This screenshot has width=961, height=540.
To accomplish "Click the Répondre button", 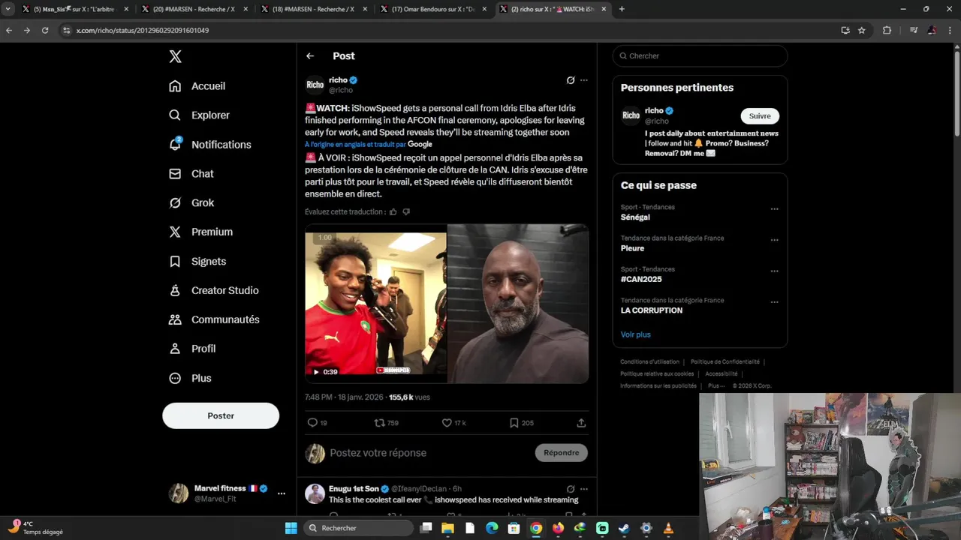I will [562, 453].
